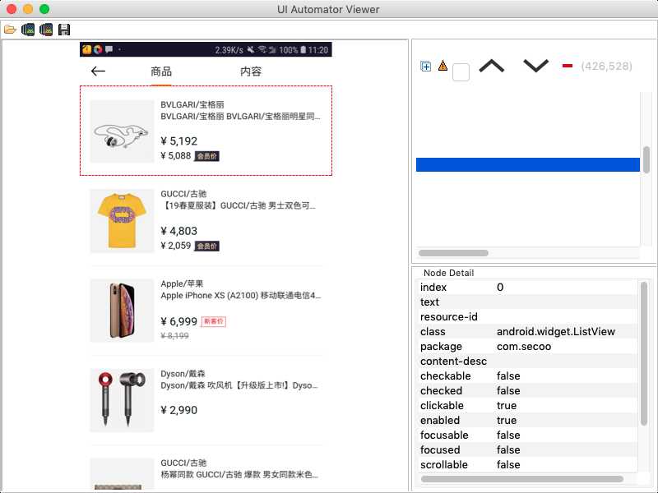Select the Dyson/戴森 吹风机 description
The height and width of the screenshot is (493, 658).
(x=239, y=385)
